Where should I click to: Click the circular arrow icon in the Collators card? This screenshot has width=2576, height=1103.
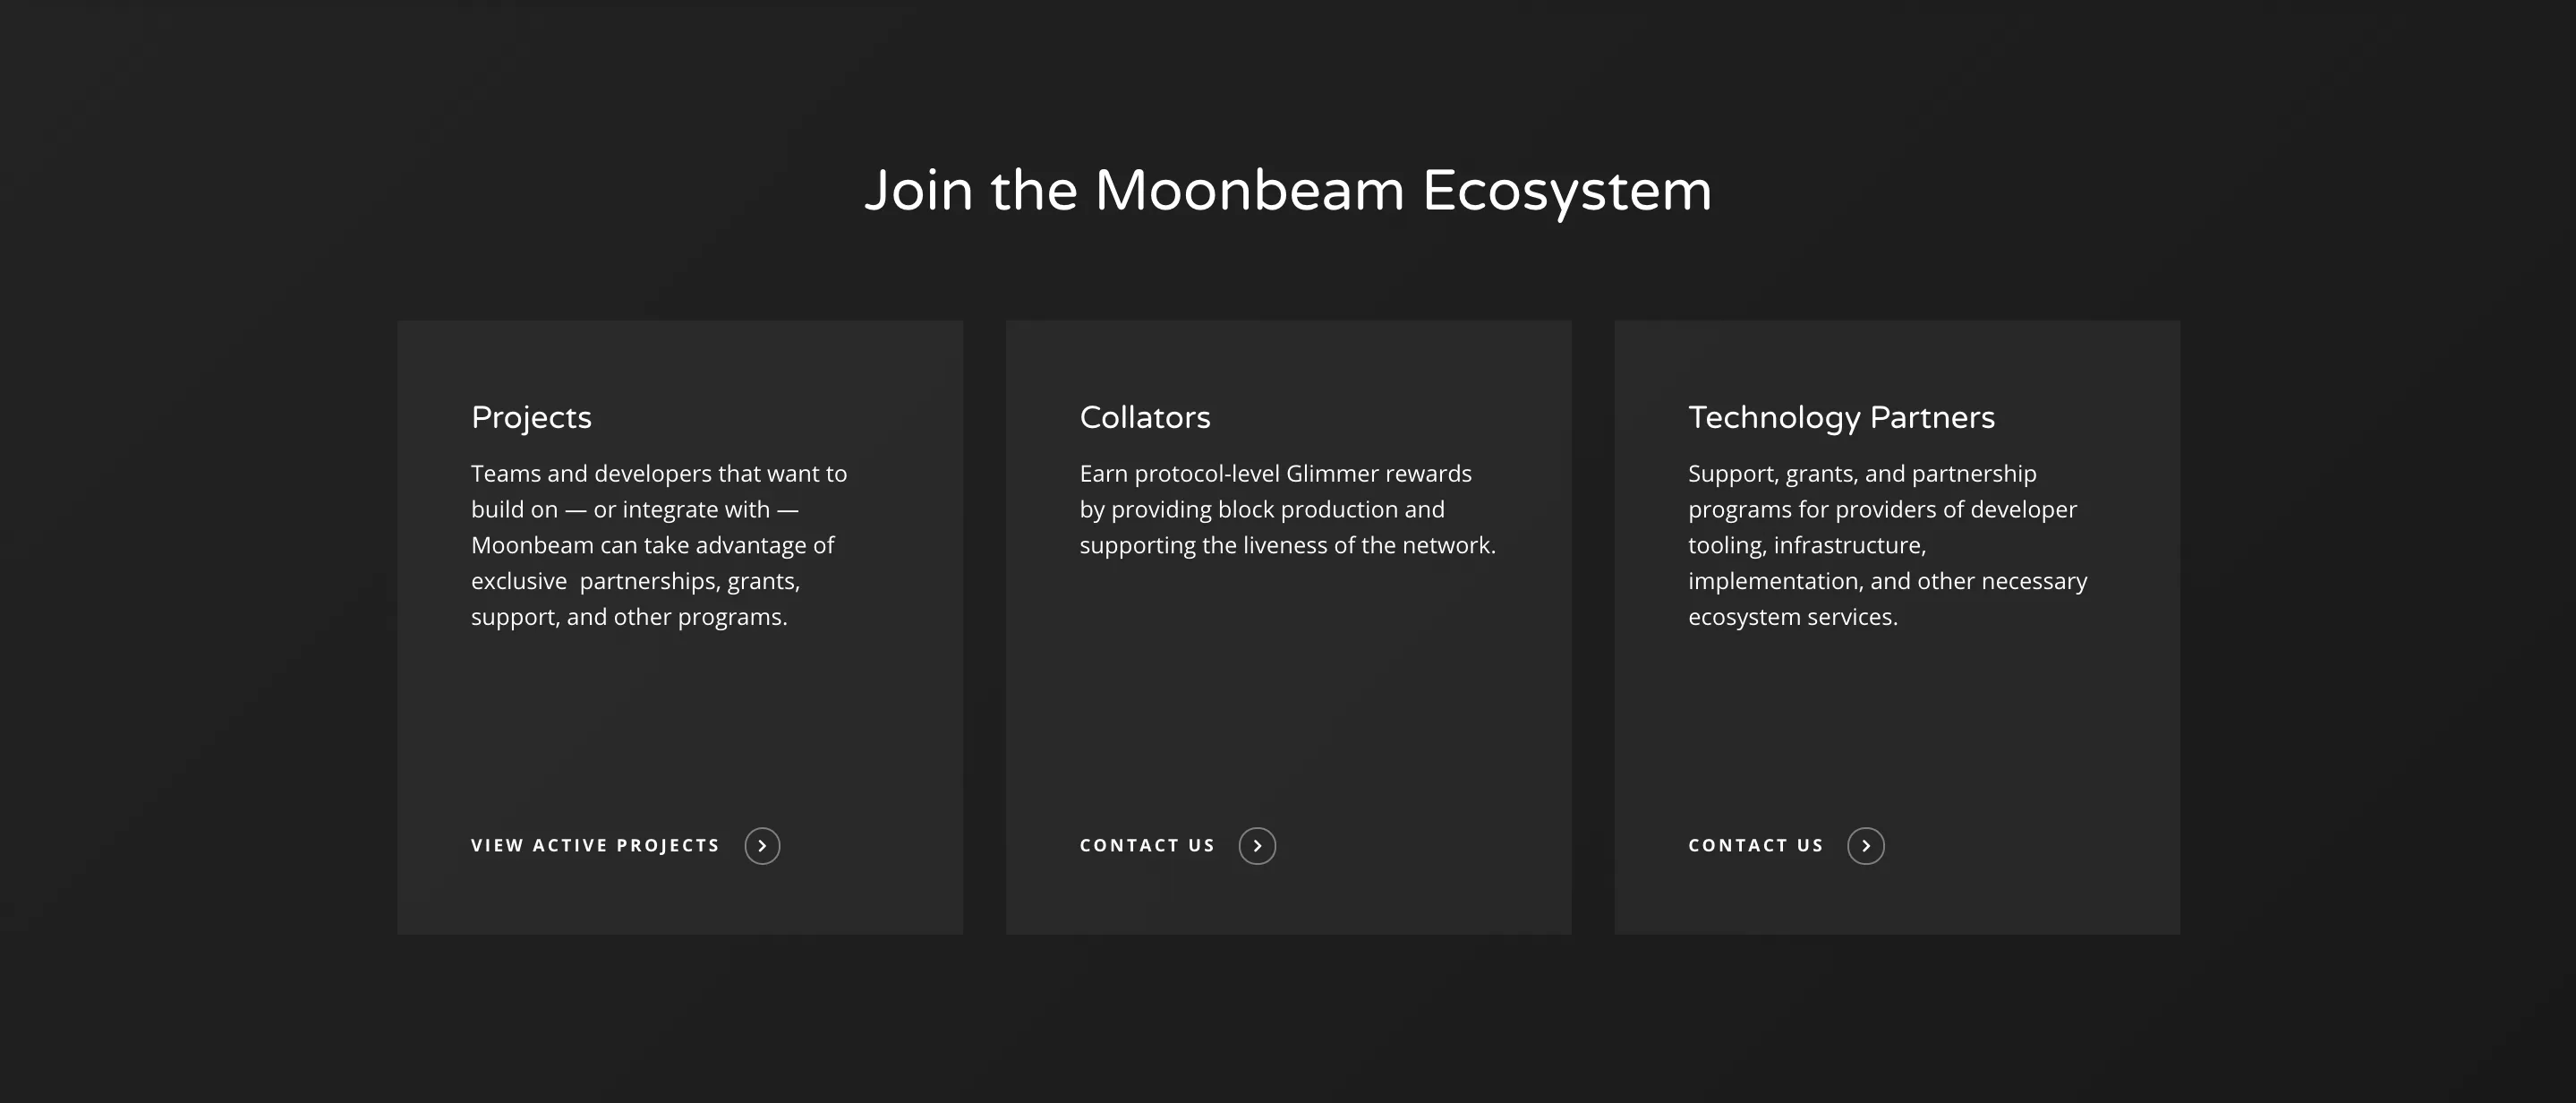1258,845
